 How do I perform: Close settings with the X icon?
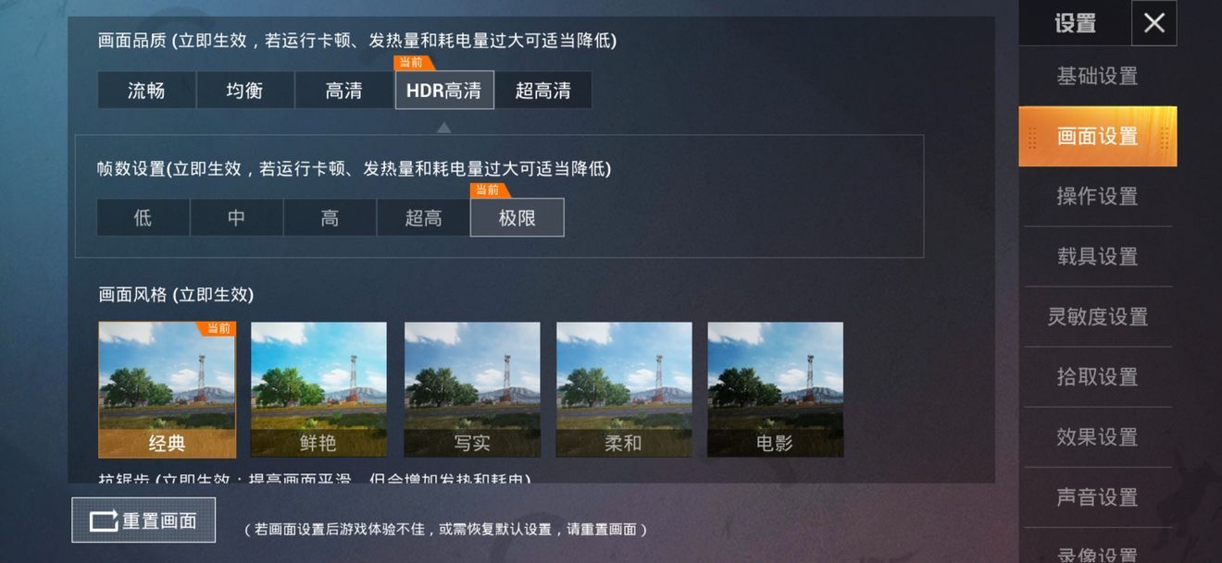click(x=1153, y=23)
